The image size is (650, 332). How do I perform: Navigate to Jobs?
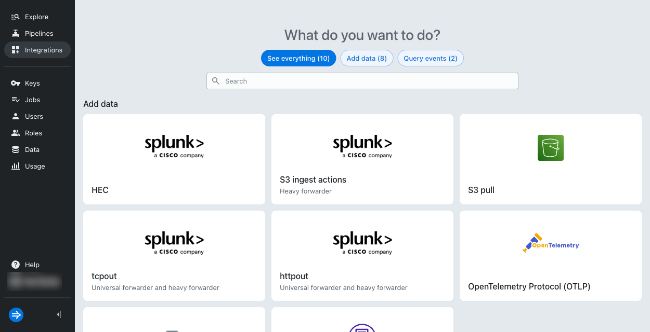37,100
